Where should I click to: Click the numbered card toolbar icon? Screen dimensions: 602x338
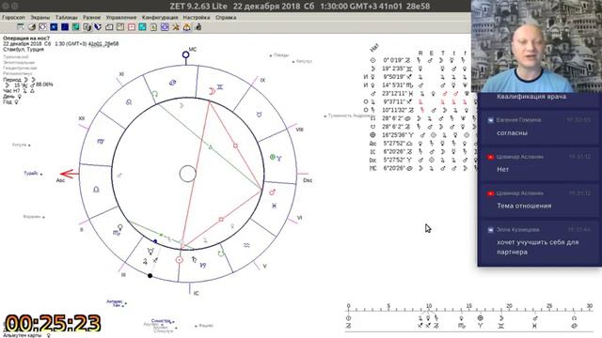click(120, 27)
